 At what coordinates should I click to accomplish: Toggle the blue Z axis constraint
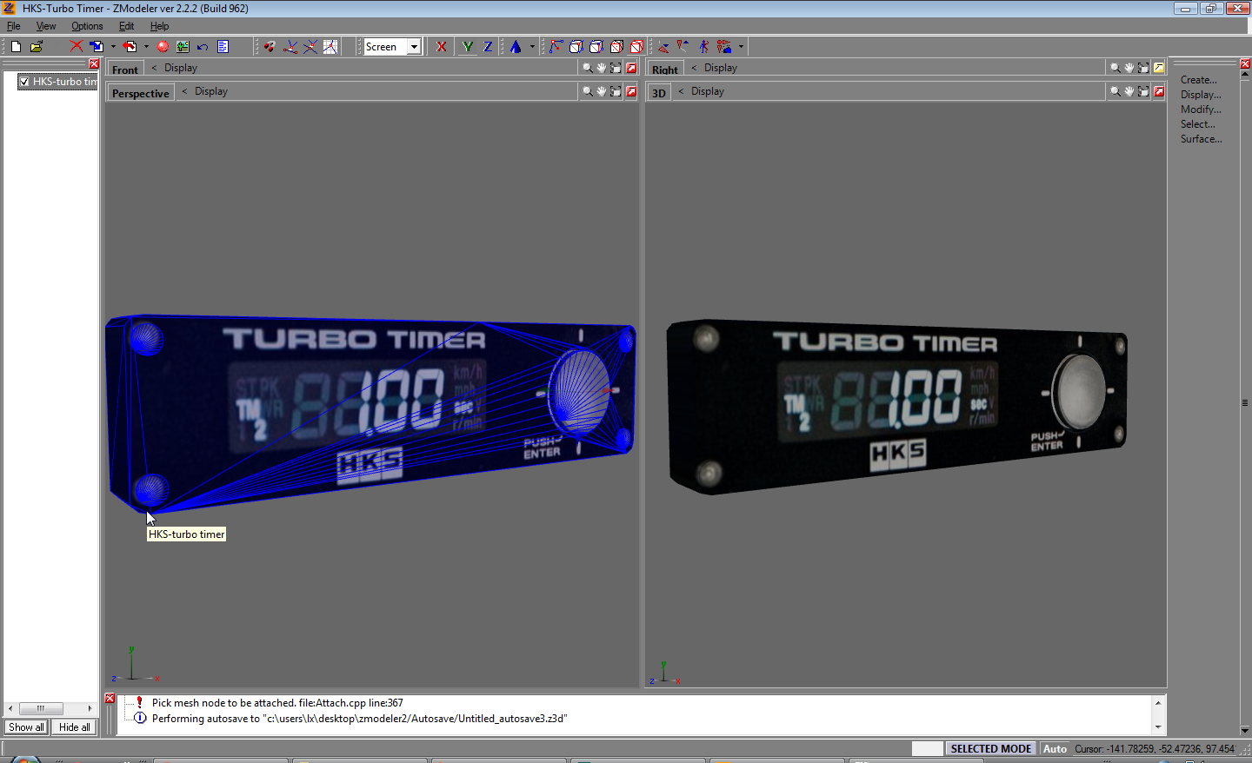tap(488, 47)
